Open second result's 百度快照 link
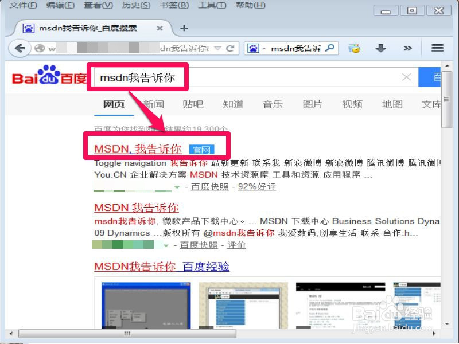 (x=199, y=245)
